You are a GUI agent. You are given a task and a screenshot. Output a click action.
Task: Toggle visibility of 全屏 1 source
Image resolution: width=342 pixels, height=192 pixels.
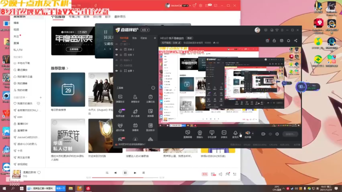click(x=117, y=71)
